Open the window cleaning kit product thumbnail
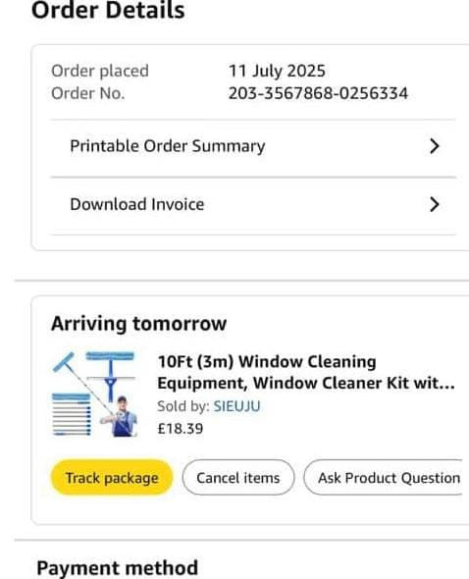Viewport: 469px width, 579px height. coord(94,394)
